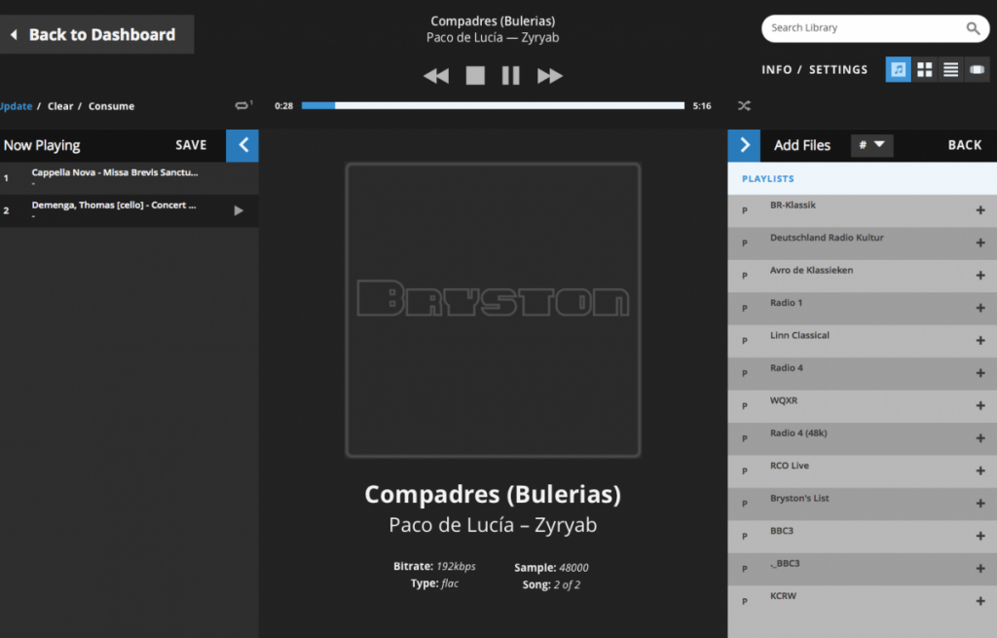Screen dimensions: 997x638
Task: Go Back to Dashboard
Action: click(95, 34)
